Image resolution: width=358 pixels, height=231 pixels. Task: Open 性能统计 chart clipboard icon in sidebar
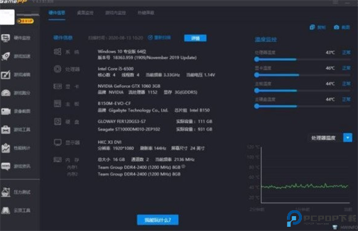click(5, 148)
